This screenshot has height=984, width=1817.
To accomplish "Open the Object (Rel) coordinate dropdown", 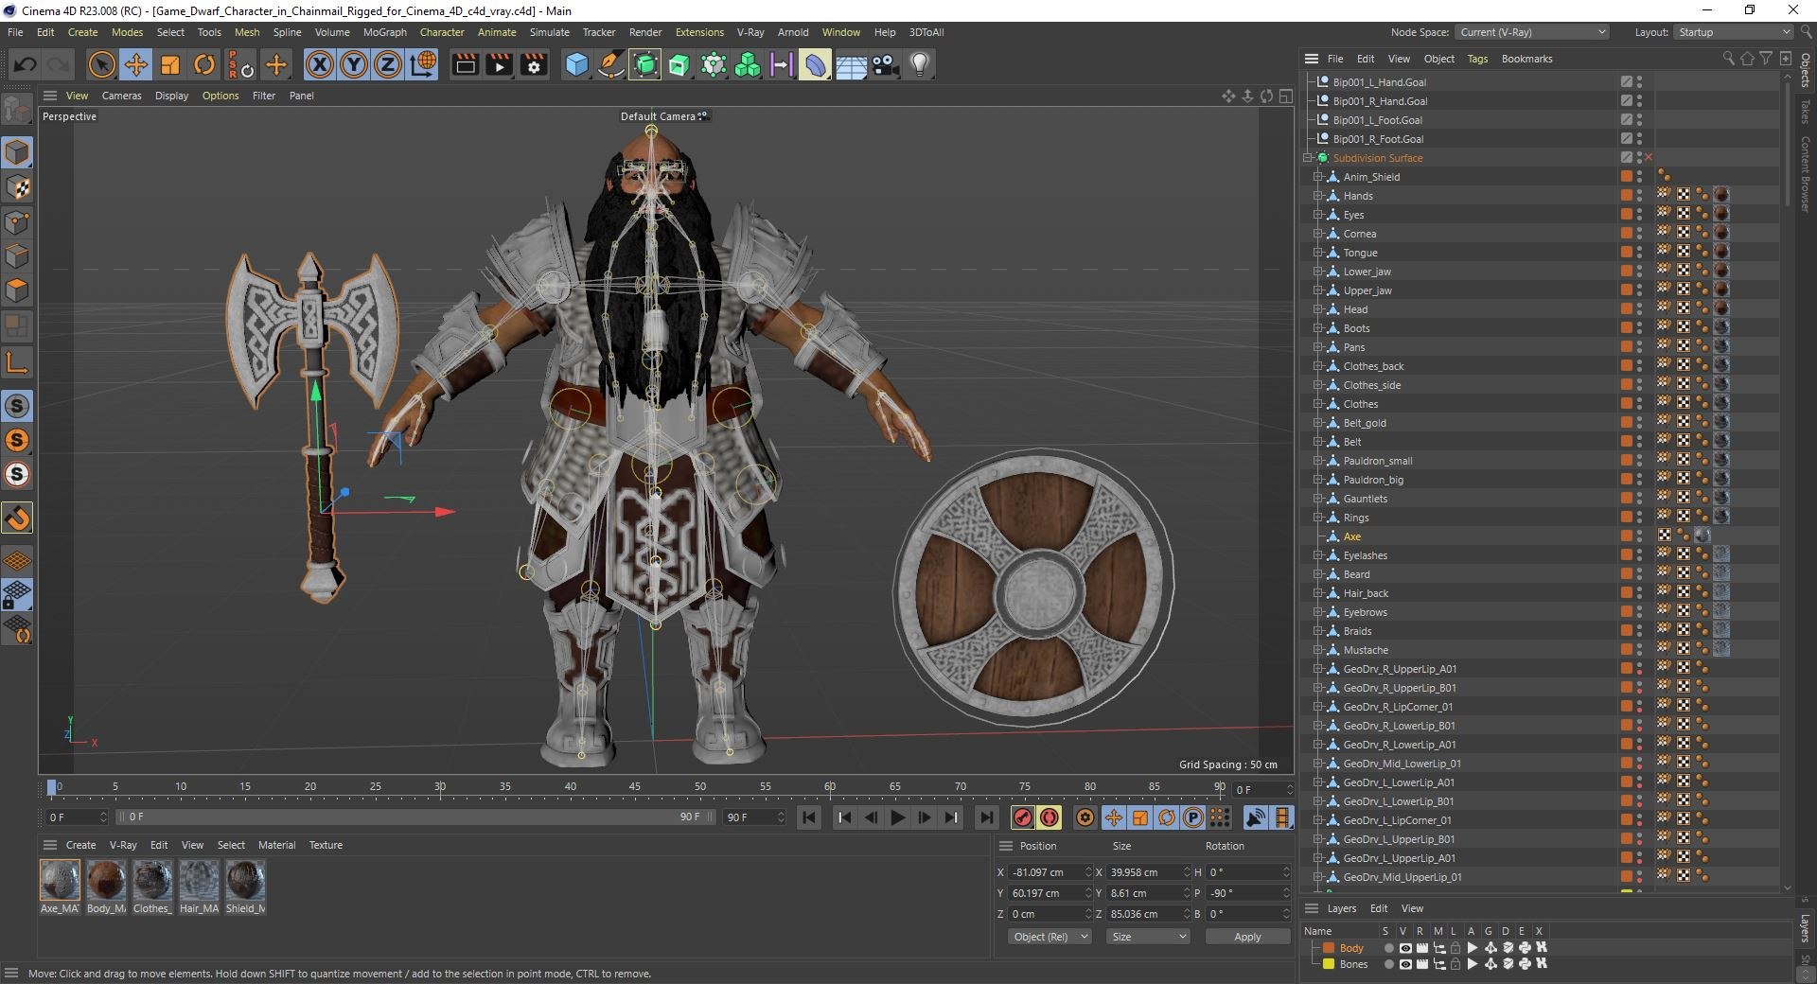I will (1050, 937).
